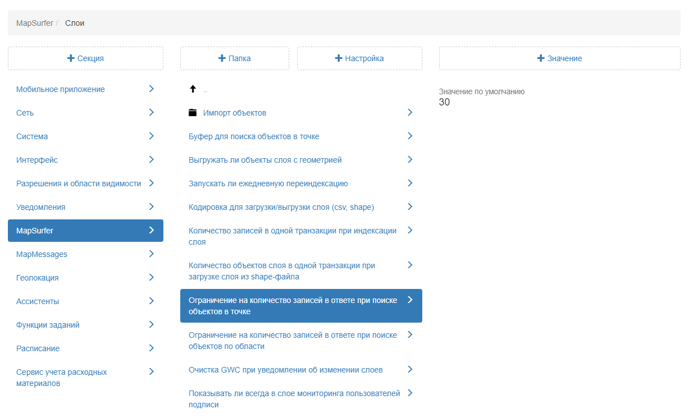This screenshot has width=689, height=418.
Task: Open Очистка GWC при уведомлении setting
Action: (301, 370)
